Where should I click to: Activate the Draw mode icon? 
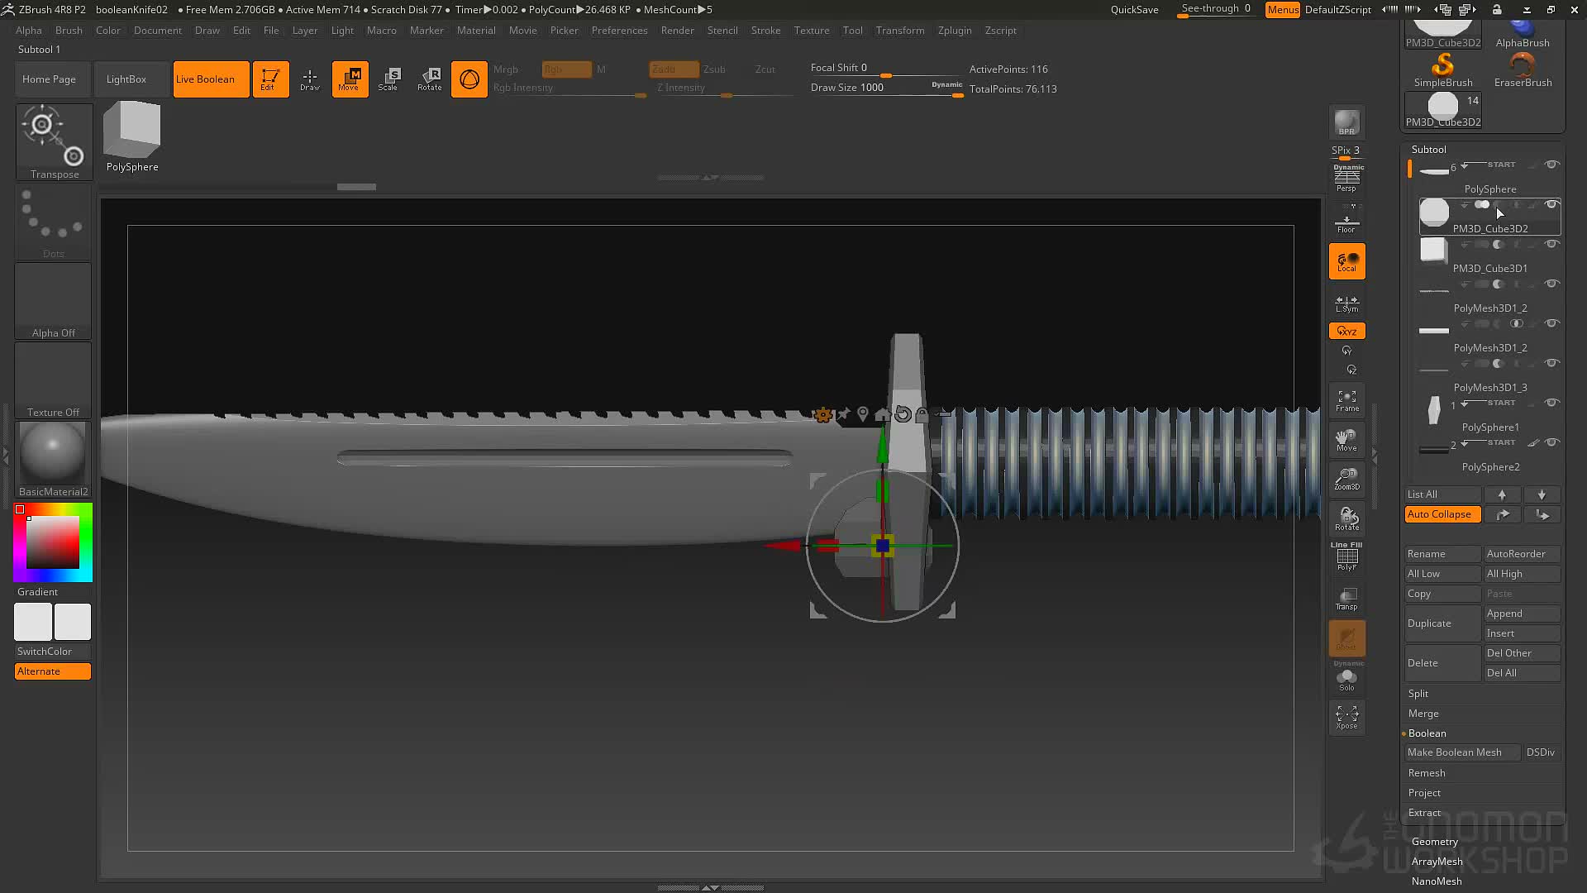[310, 79]
